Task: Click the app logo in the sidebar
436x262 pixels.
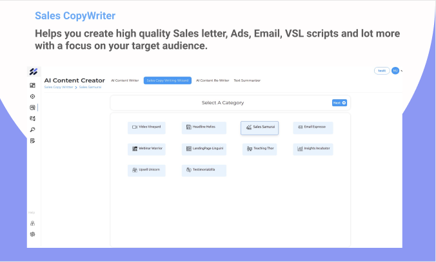Action: pos(34,71)
